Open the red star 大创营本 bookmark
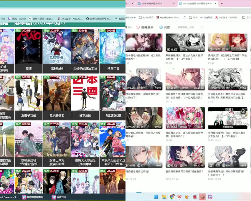Viewport: 251px width, 201px height. coord(221,18)
